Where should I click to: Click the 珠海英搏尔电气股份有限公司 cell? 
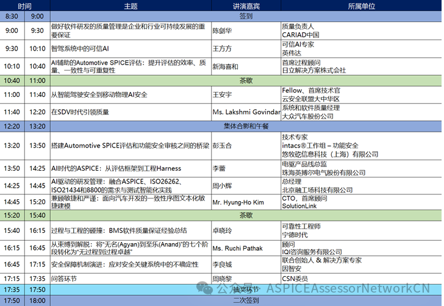pyautogui.click(x=361, y=168)
